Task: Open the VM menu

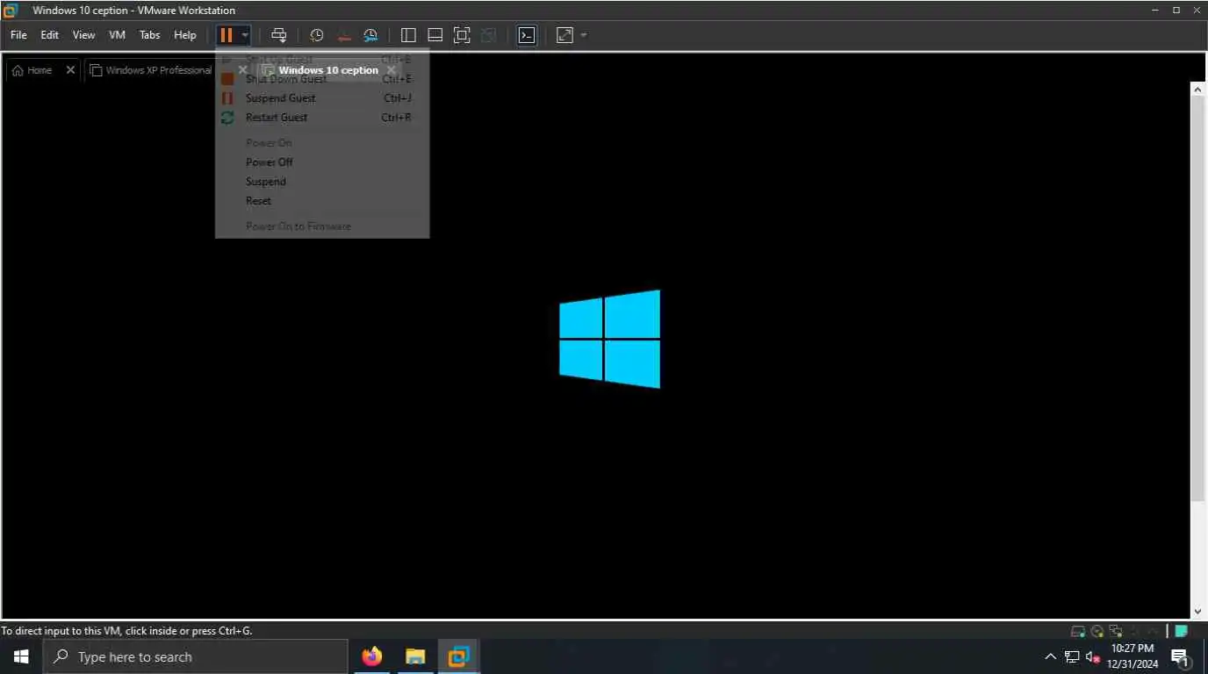Action: click(117, 35)
